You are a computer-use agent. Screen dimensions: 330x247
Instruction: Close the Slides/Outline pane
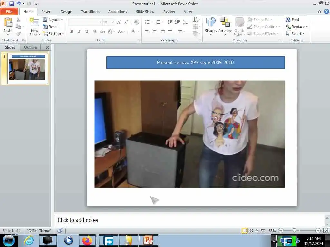click(48, 48)
